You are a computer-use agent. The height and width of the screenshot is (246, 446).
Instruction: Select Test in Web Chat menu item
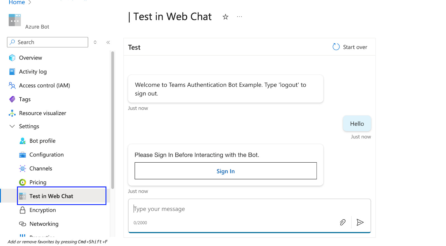pos(51,196)
